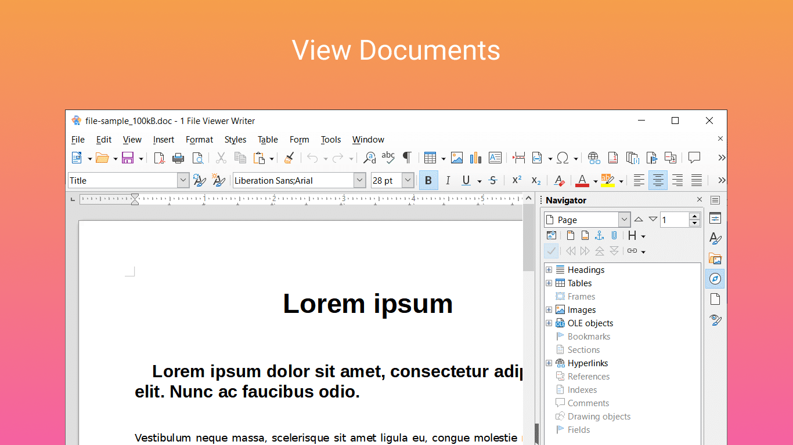This screenshot has width=793, height=445.
Task: Apply strikethrough to text
Action: [492, 180]
